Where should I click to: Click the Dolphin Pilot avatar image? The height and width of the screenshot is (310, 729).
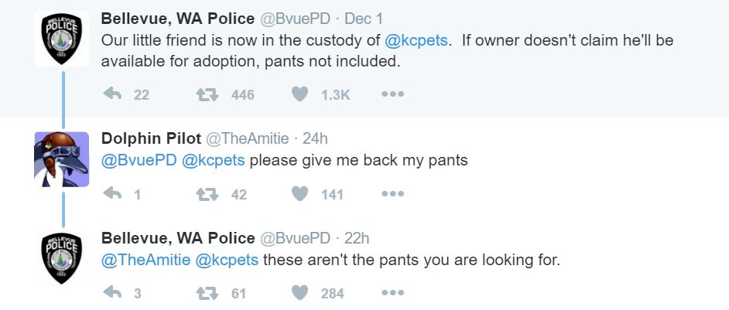[x=62, y=158]
